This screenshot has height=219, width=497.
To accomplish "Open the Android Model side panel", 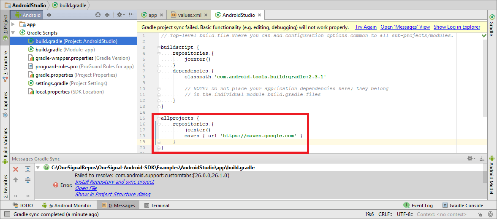I will [x=492, y=174].
